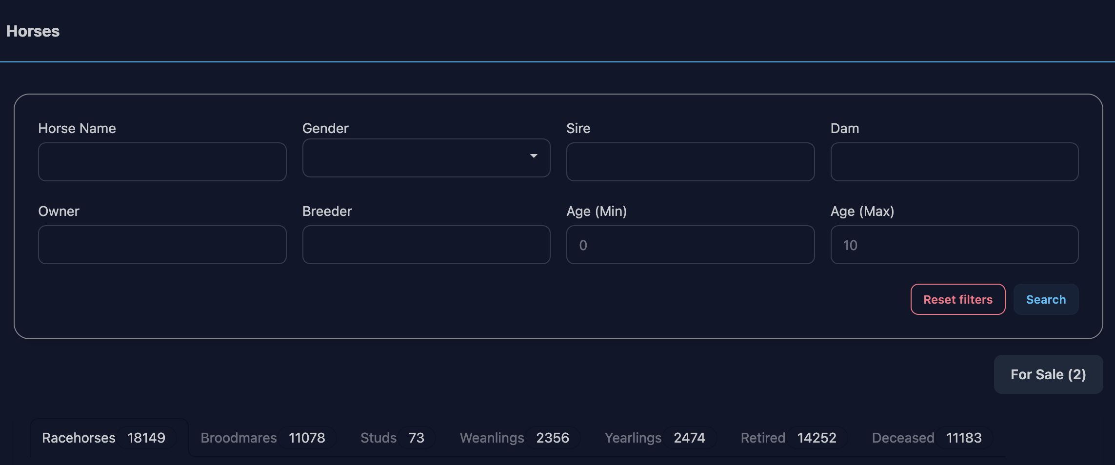Switch to the Broodmares tab
1115x465 pixels.
click(x=263, y=438)
